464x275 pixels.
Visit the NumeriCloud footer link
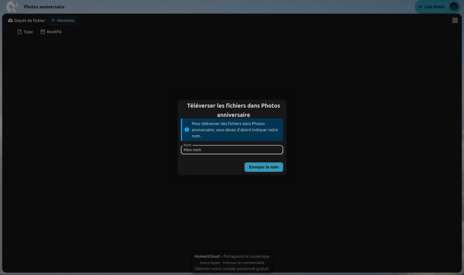[207, 256]
